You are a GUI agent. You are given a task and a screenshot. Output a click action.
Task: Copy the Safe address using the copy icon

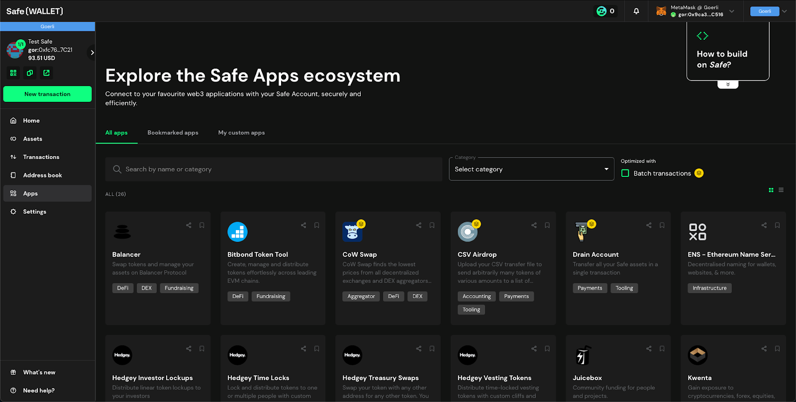click(x=30, y=73)
